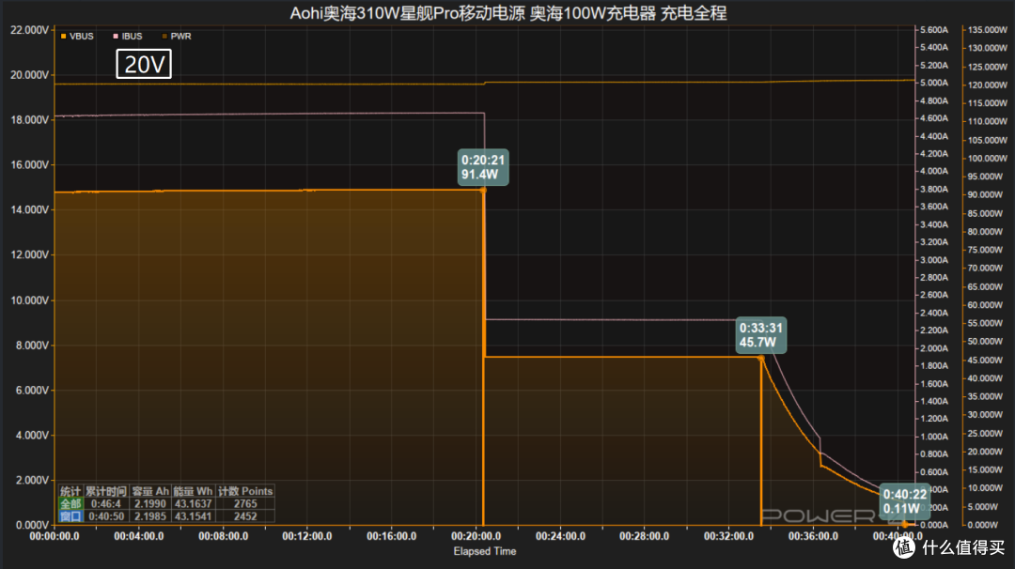Image resolution: width=1015 pixels, height=569 pixels.
Task: Click the 00:00:00.0 time axis tick
Action: coord(55,536)
